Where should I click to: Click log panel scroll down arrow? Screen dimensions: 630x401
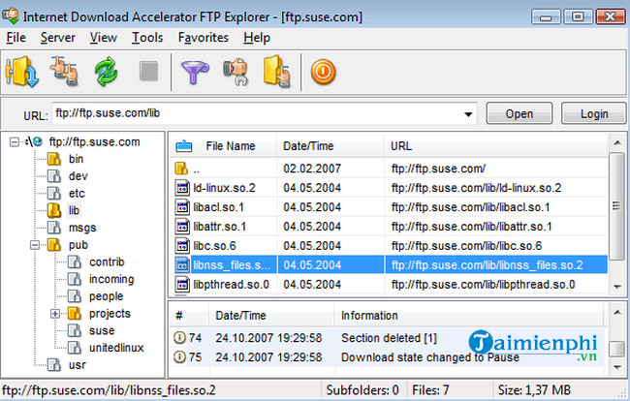pos(617,367)
